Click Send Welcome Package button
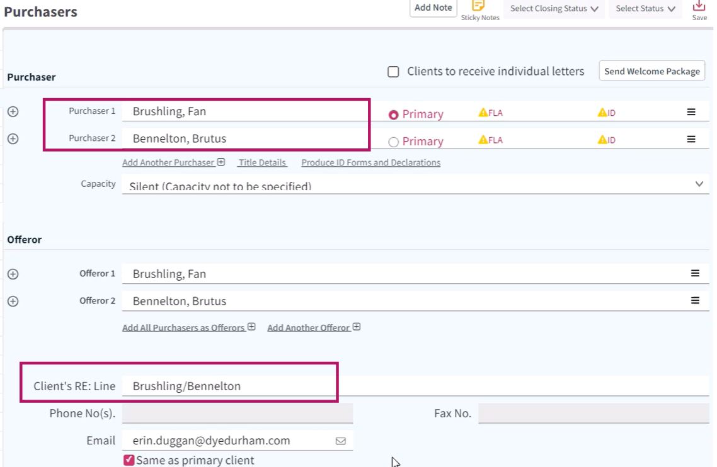 (652, 71)
